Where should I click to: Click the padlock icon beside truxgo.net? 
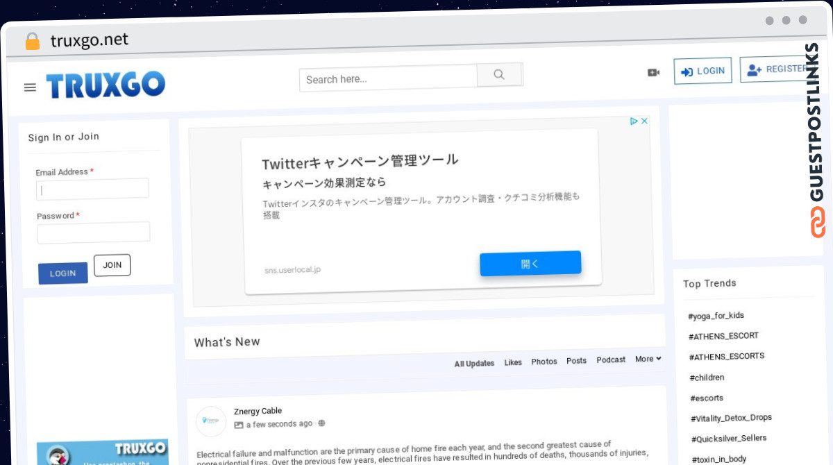coord(33,42)
